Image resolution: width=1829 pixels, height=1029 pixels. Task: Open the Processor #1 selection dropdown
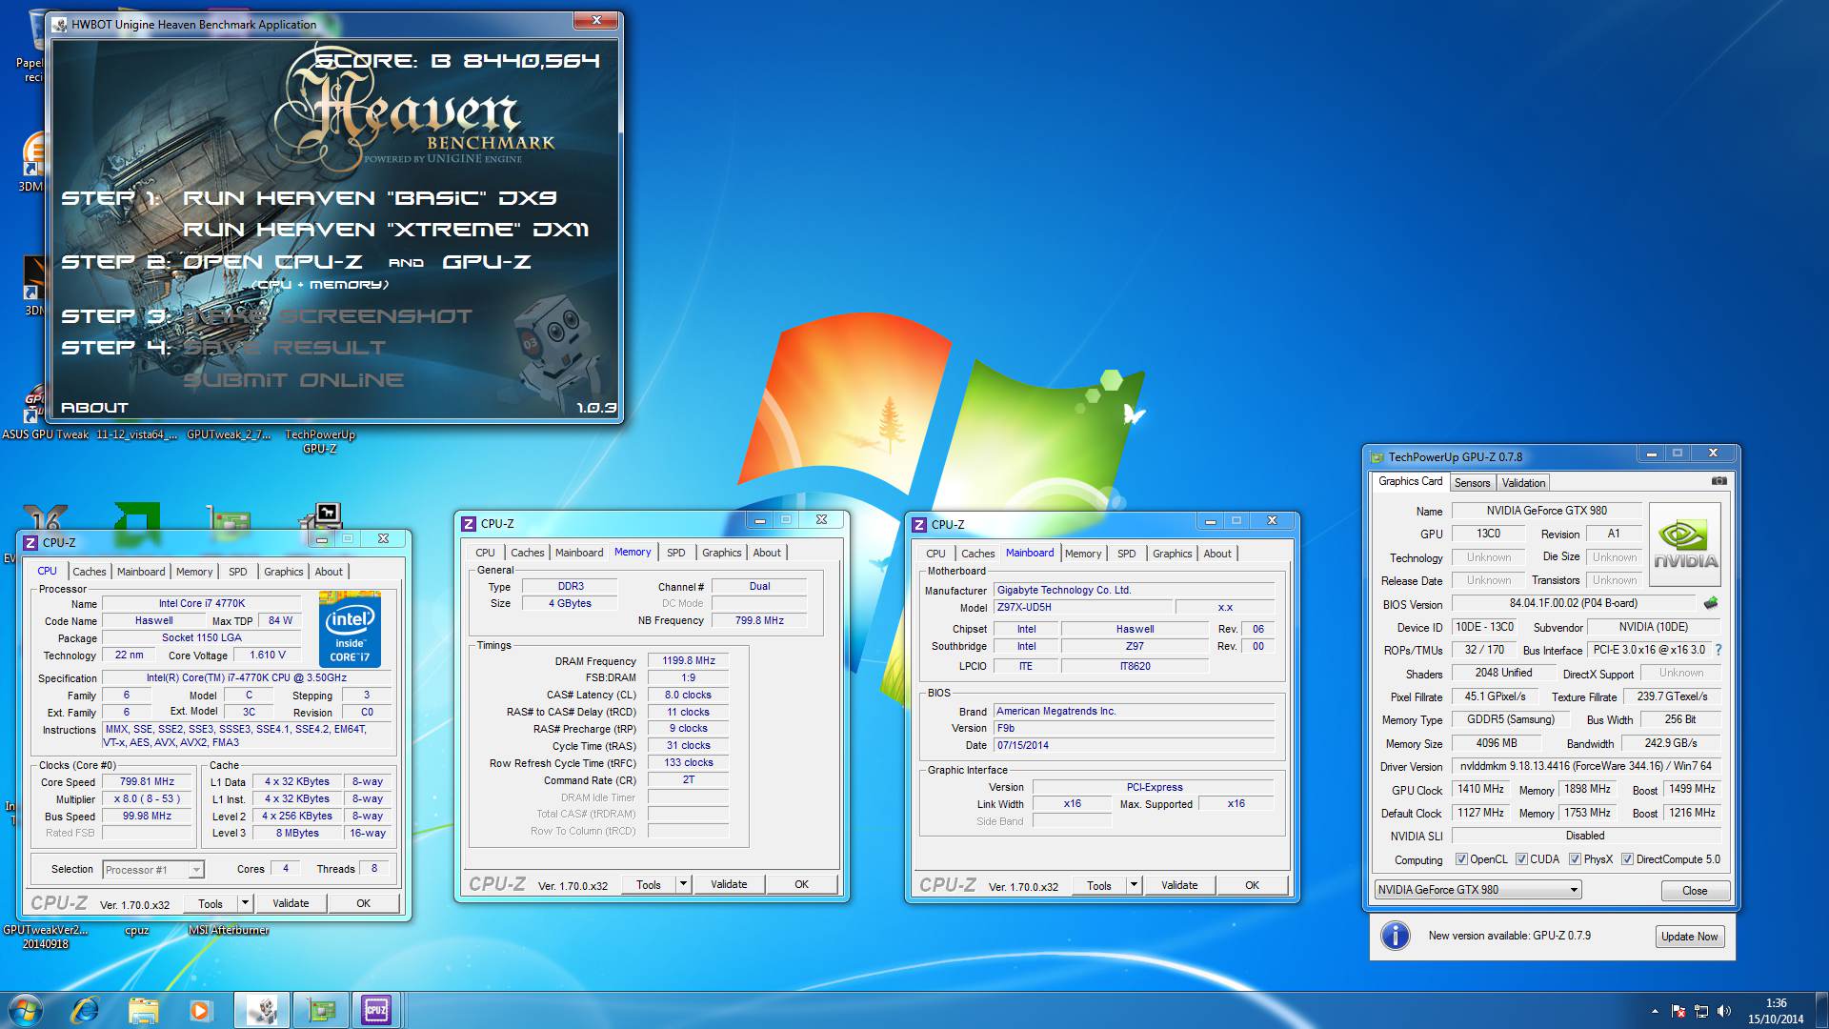[153, 869]
